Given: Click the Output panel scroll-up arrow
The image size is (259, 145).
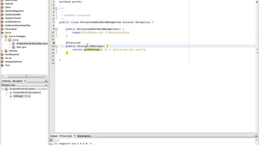Looking at the screenshot, I should pos(257,140).
